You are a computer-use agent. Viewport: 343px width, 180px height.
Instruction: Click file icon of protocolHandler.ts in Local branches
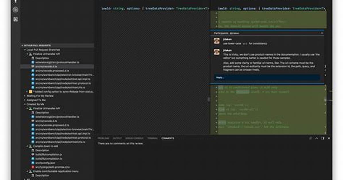pos(33,62)
